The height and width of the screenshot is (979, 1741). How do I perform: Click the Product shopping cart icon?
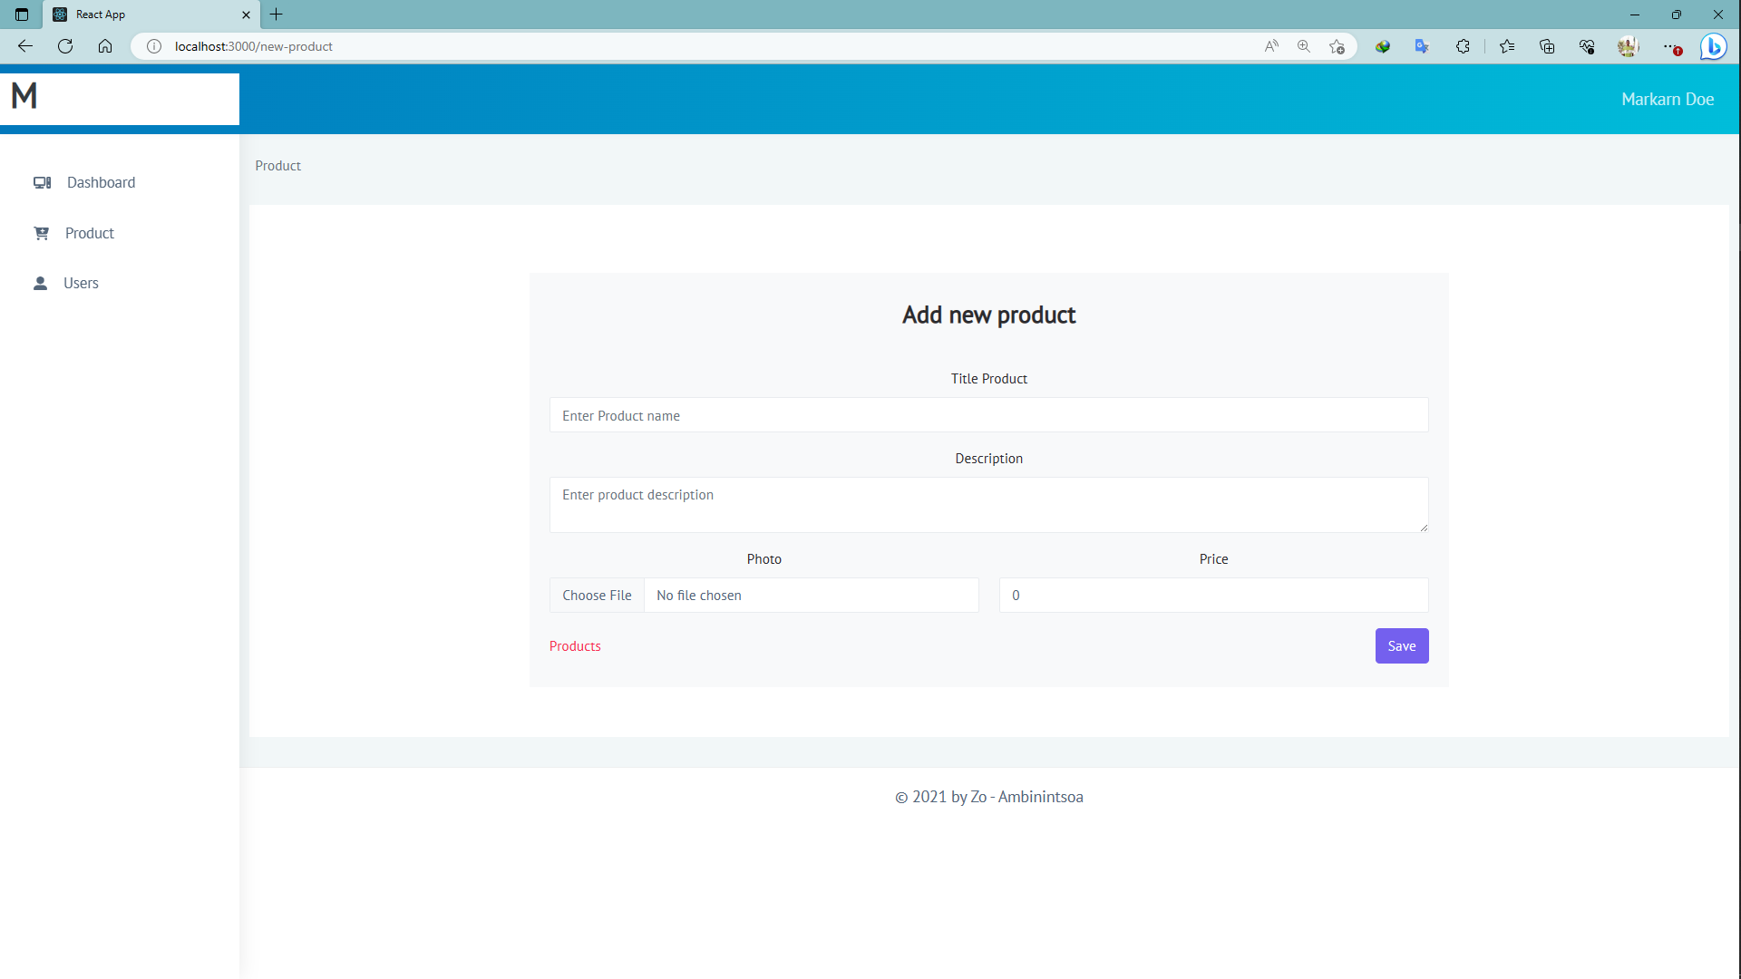point(42,233)
